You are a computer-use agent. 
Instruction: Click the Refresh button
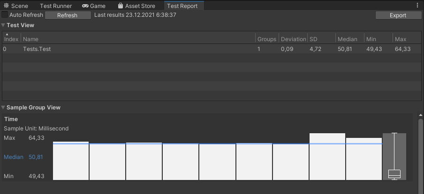pyautogui.click(x=68, y=15)
